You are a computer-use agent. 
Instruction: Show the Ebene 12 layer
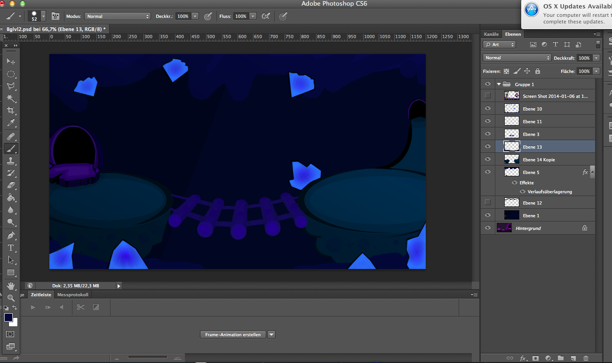(x=487, y=203)
